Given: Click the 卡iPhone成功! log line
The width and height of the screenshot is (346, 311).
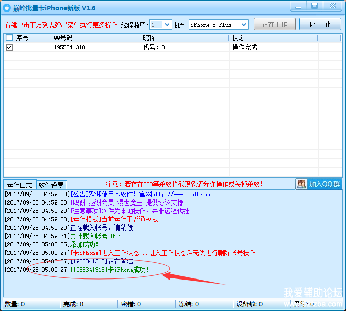Looking at the screenshot, I should click(x=77, y=270).
